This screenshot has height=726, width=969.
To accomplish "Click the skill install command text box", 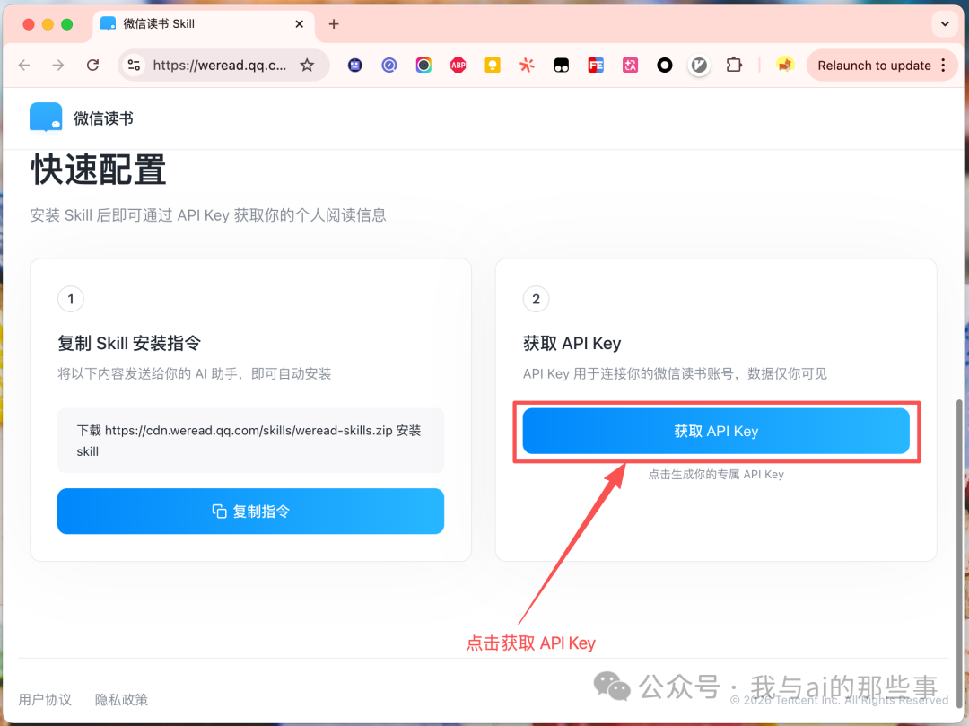I will [x=250, y=441].
